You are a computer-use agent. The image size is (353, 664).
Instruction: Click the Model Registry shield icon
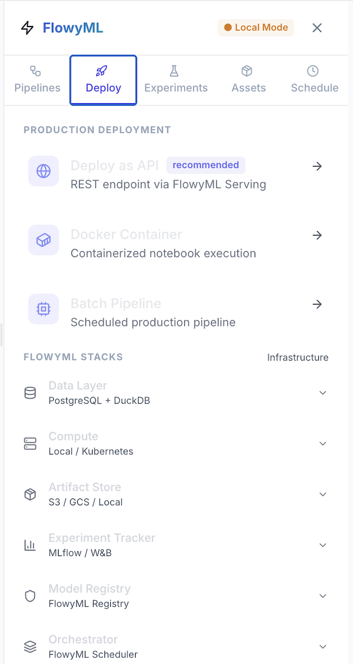click(x=31, y=596)
